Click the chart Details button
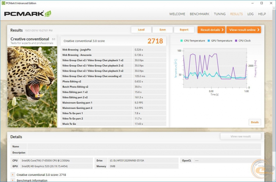This screenshot has width=276, height=182. 255,122
